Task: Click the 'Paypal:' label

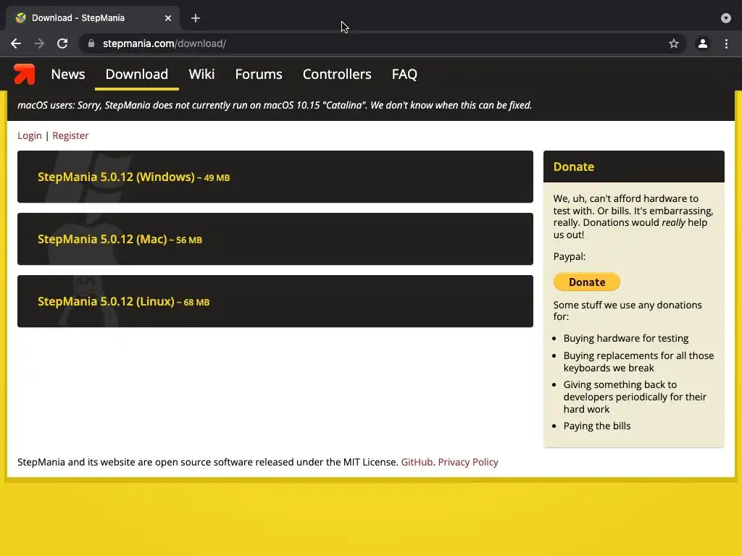Action: pos(570,257)
